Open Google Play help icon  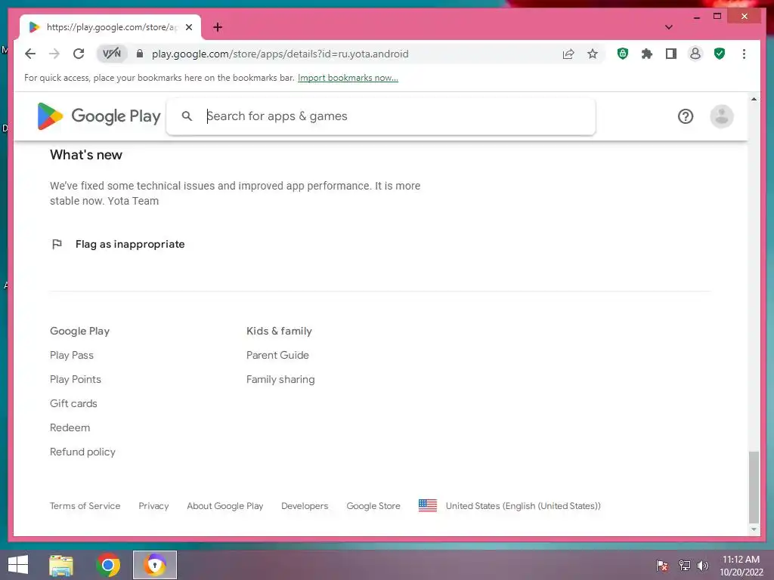(x=685, y=116)
